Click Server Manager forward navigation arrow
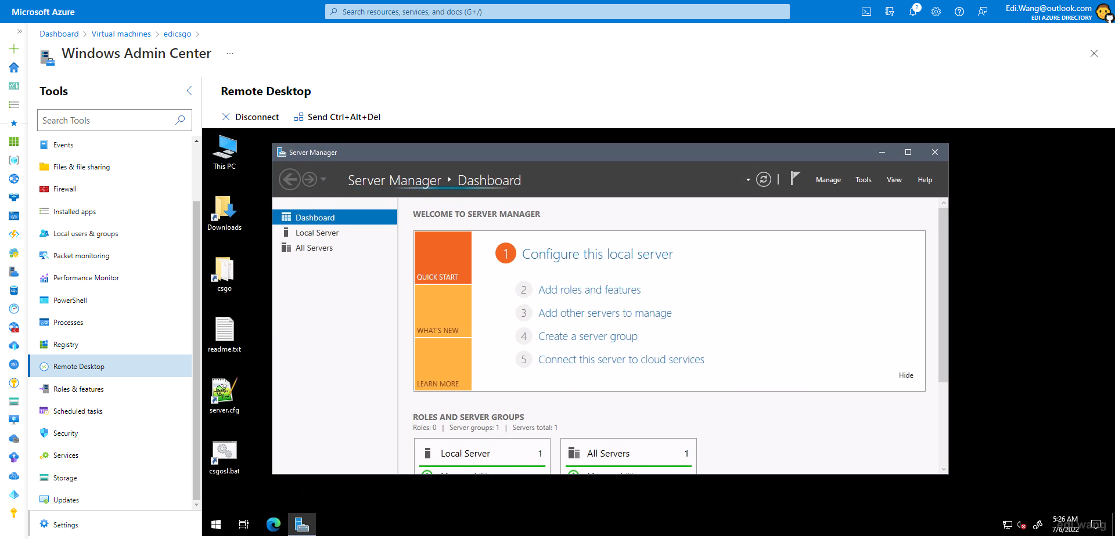The image size is (1115, 539). [310, 180]
